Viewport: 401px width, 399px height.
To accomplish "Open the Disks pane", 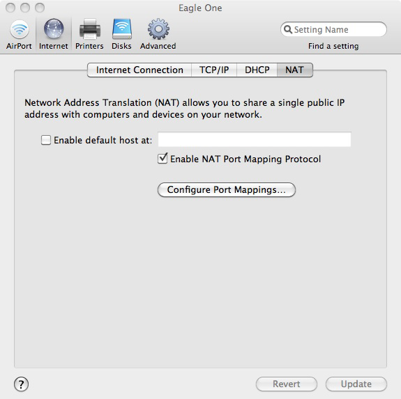I will pos(122,34).
